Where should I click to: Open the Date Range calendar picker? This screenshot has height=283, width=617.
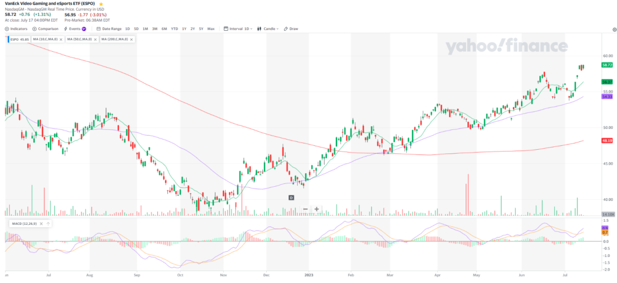[109, 28]
